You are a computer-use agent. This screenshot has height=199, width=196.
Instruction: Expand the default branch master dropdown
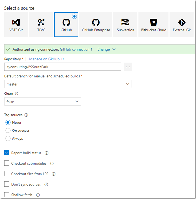(68, 84)
